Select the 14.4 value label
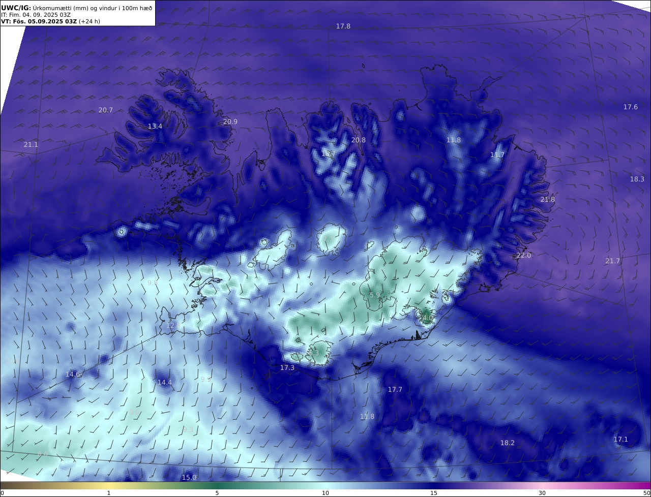Viewport: 651px width, 497px height. pos(165,382)
